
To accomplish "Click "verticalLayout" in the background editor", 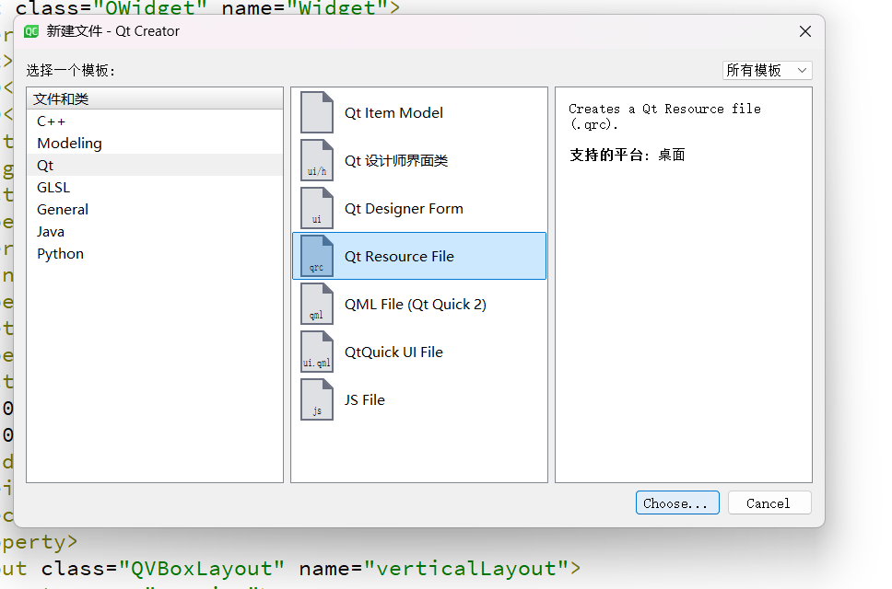I will click(466, 569).
